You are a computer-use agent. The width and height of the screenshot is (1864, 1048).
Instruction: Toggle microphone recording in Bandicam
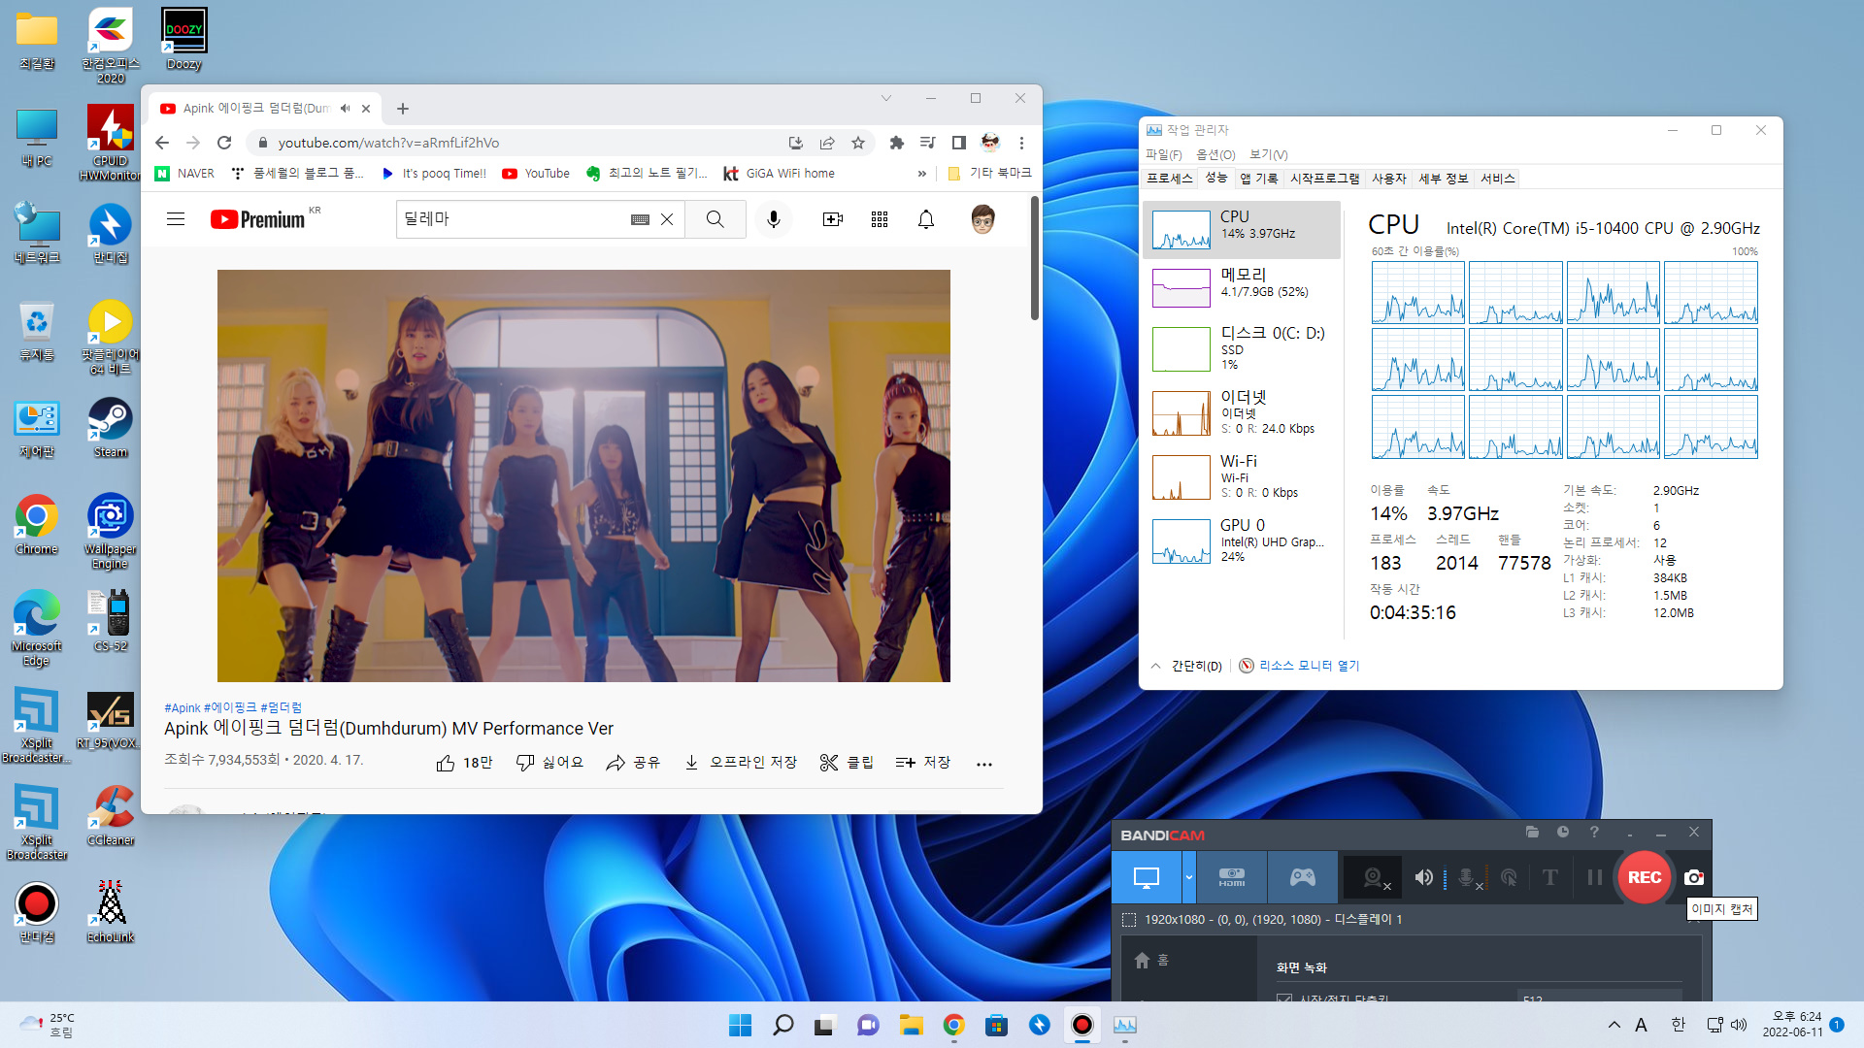coord(1467,877)
